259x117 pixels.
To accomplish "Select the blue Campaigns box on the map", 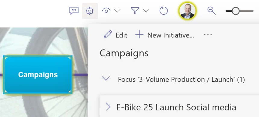I will (38, 75).
